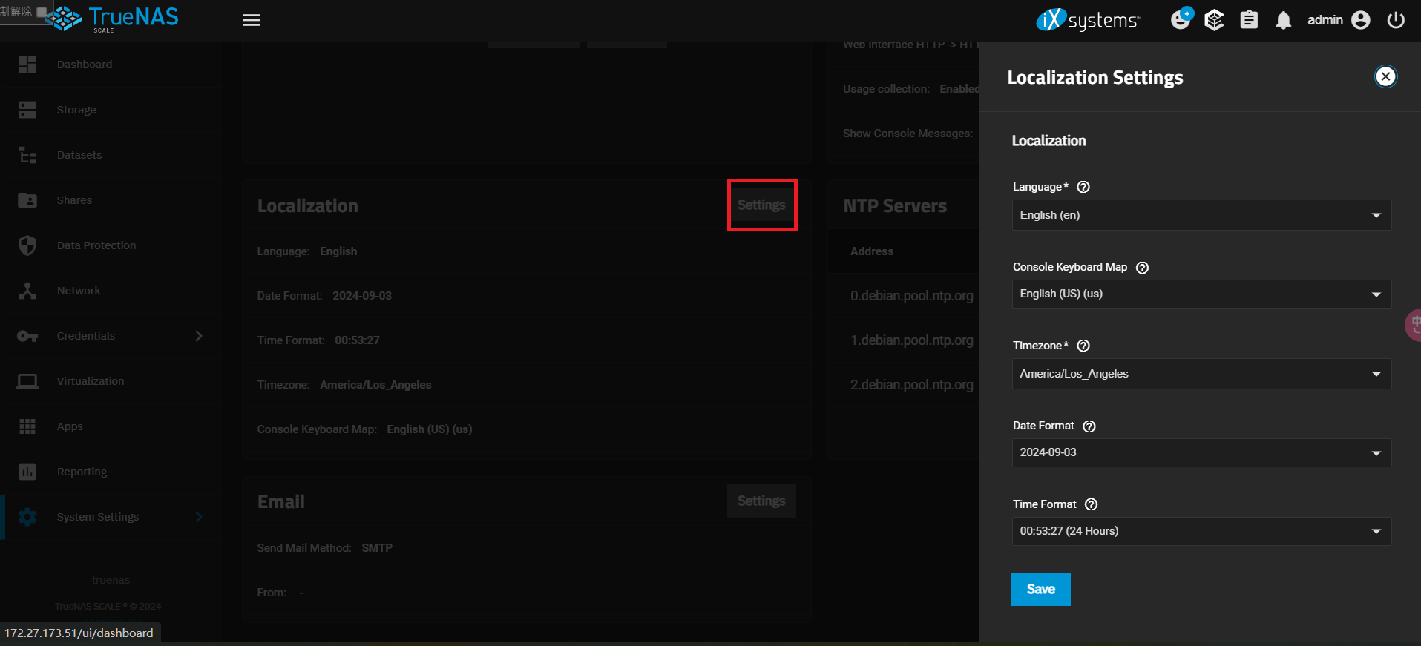Click the Date Format help icon

coord(1089,426)
